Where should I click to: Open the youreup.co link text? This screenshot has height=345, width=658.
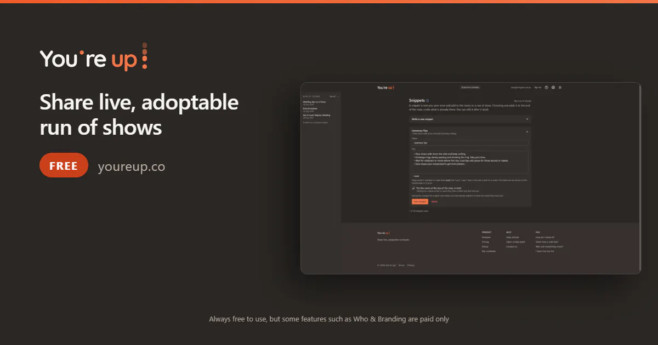(132, 167)
